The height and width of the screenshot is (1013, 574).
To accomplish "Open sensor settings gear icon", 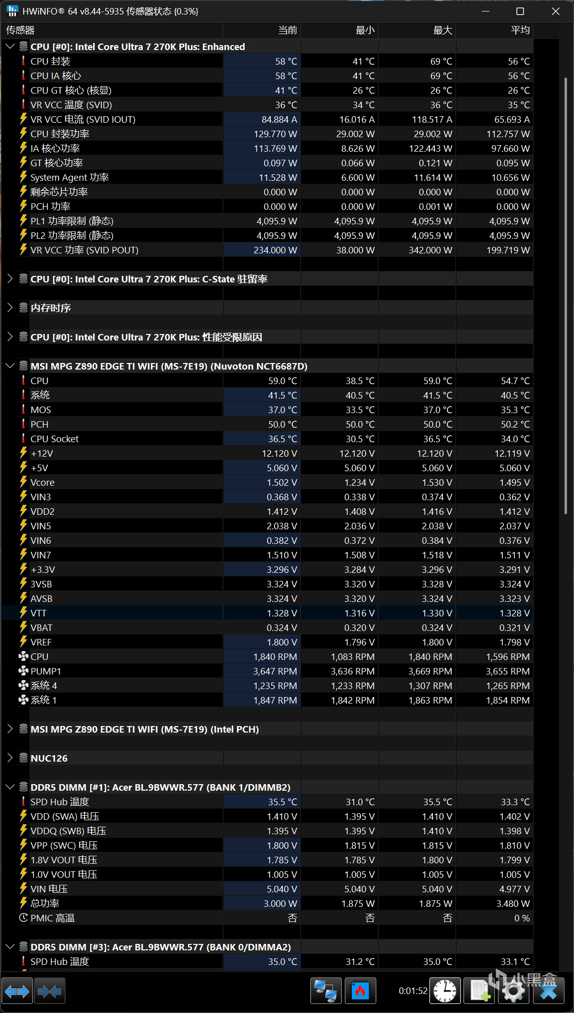I will point(514,990).
